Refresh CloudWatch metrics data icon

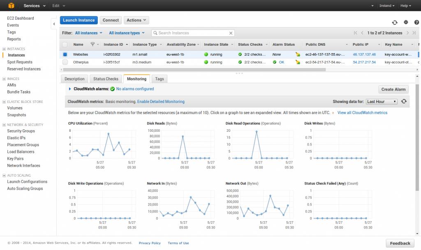click(404, 101)
